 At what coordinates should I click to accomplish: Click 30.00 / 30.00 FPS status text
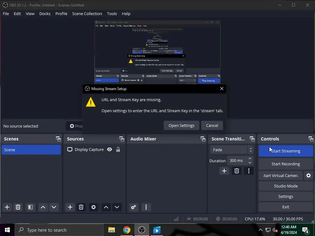[x=288, y=219]
